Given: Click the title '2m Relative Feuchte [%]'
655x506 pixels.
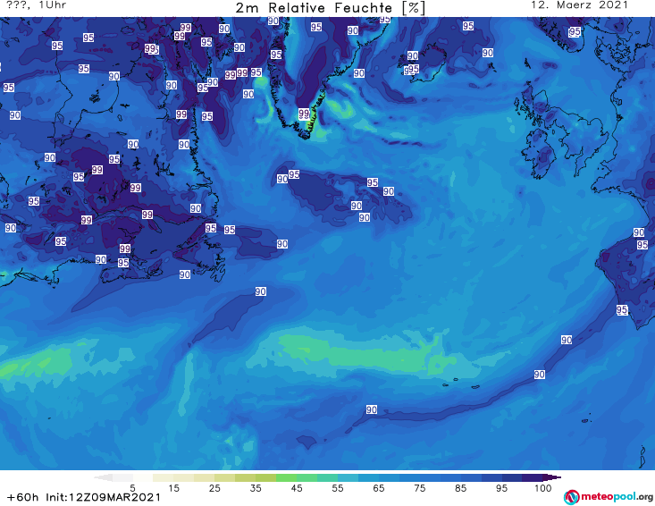Looking at the screenshot, I should point(330,8).
